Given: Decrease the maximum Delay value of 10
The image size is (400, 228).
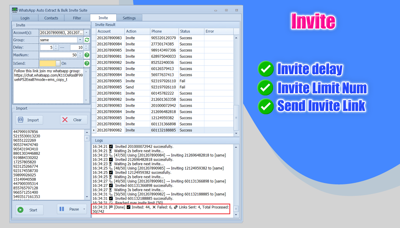Looking at the screenshot, I should point(86,49).
